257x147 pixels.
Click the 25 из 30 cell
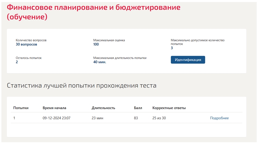(x=159, y=118)
